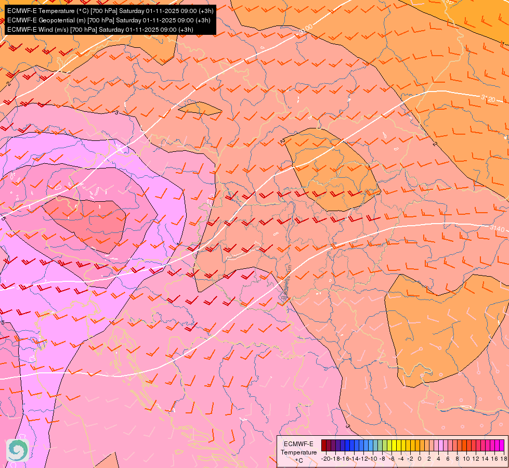
Task: Click the legend label 14
Action: coord(485,459)
